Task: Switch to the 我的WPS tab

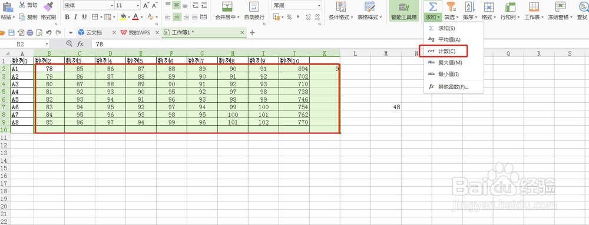Action: pyautogui.click(x=140, y=32)
